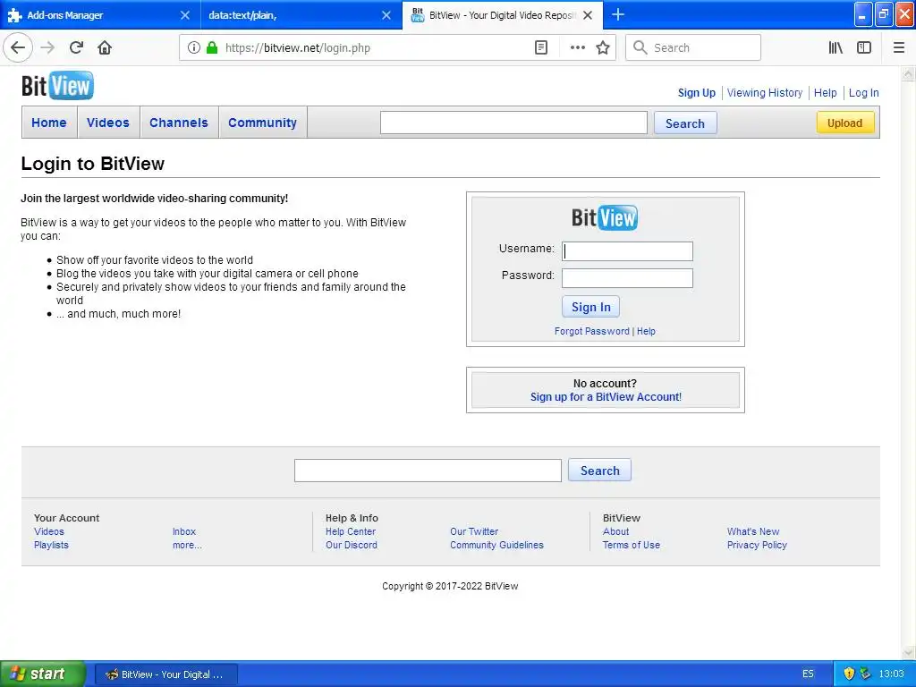
Task: Reload the page with the refresh icon
Action: [76, 48]
